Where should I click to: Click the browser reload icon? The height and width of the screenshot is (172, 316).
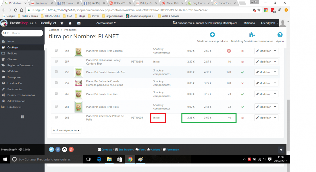pyautogui.click(x=16, y=10)
